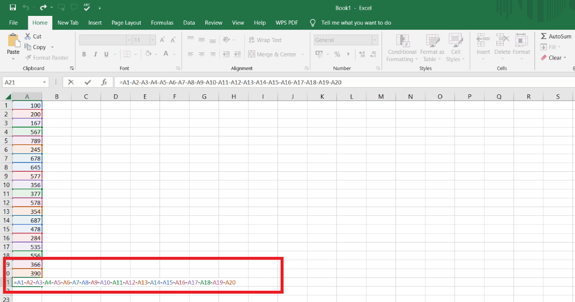Image resolution: width=575 pixels, height=302 pixels.
Task: Switch to the WPS PDF tab
Action: pos(287,23)
